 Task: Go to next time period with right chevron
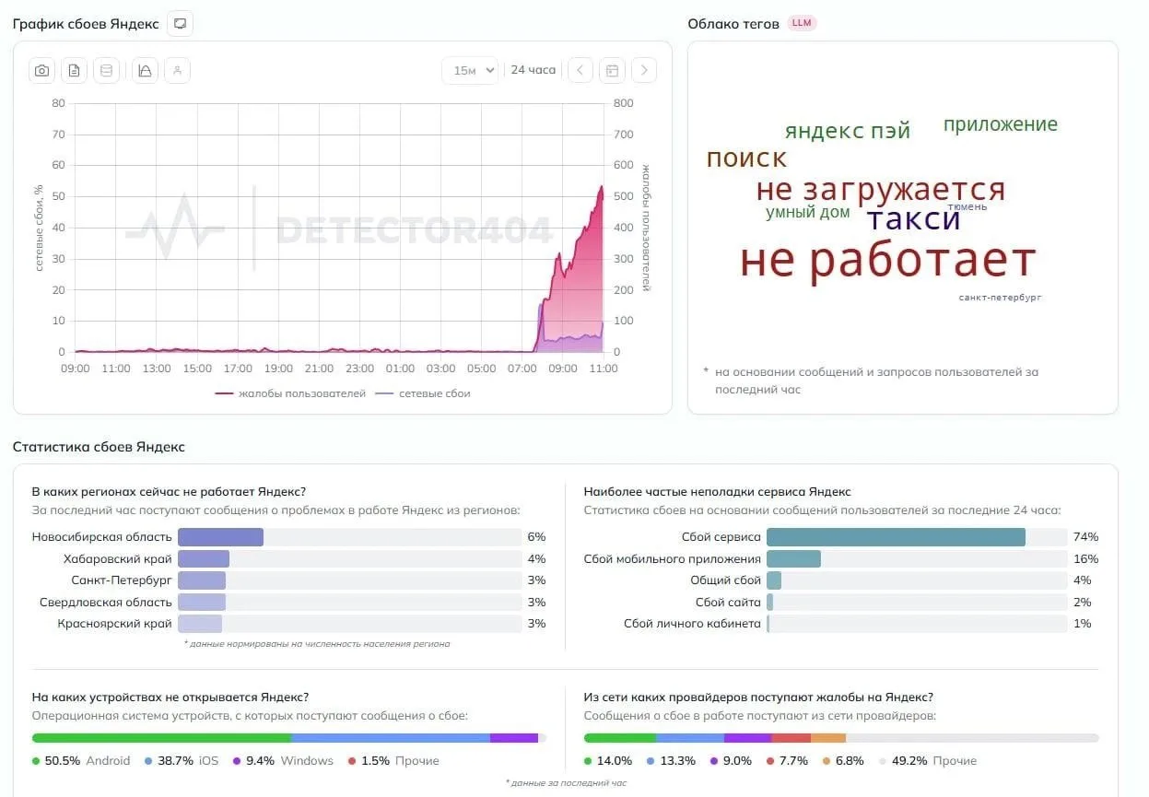pyautogui.click(x=644, y=70)
